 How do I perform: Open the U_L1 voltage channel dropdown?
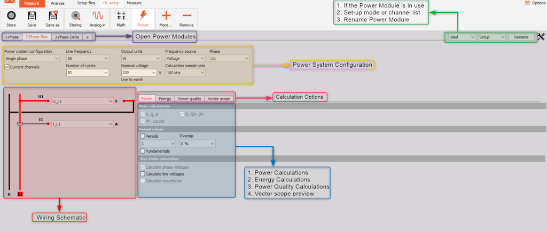[82, 101]
